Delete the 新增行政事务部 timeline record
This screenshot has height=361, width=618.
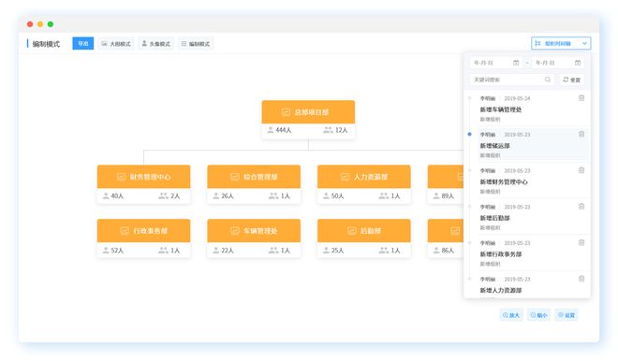pyautogui.click(x=581, y=243)
